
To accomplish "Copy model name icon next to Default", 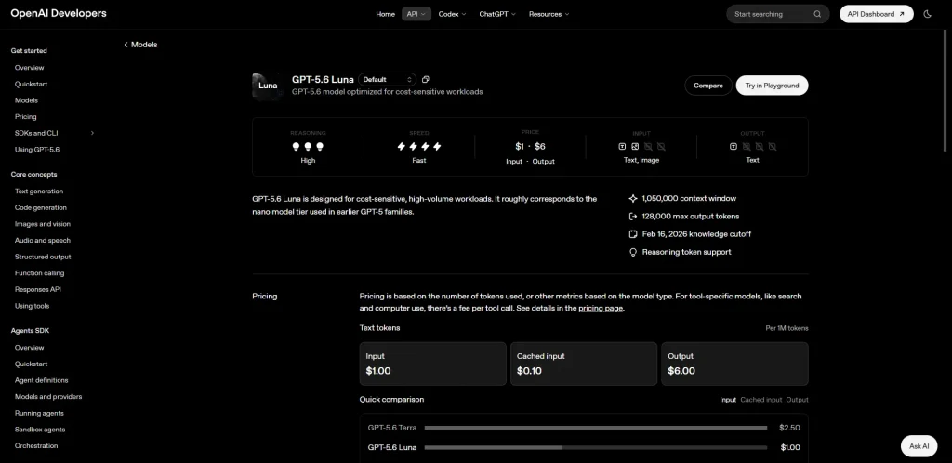I will 426,80.
